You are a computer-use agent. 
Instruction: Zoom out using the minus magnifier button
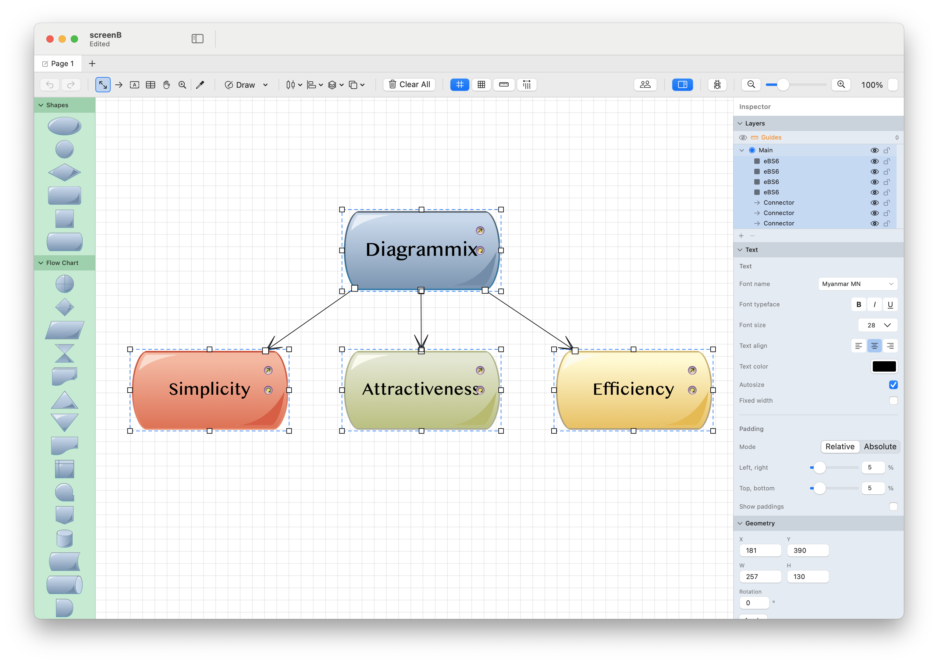[x=751, y=85]
